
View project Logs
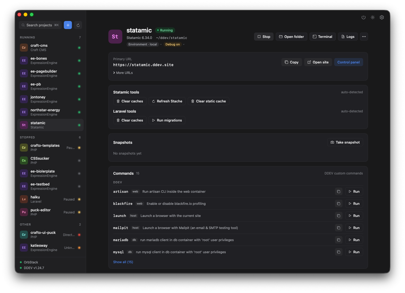[x=348, y=37]
